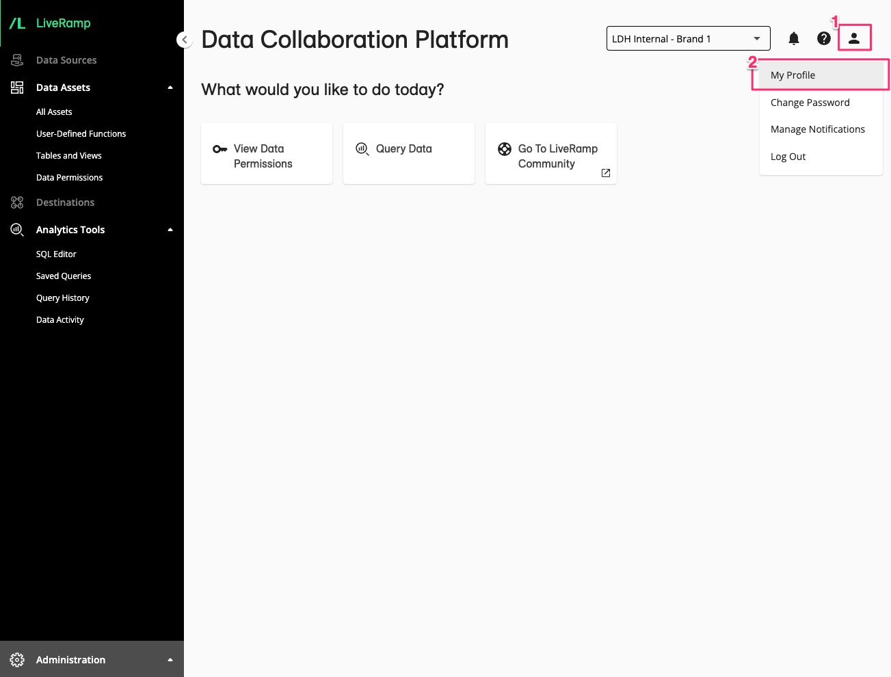Click the Destinations sidebar label
Screen dimensions: 891x677
click(x=65, y=202)
